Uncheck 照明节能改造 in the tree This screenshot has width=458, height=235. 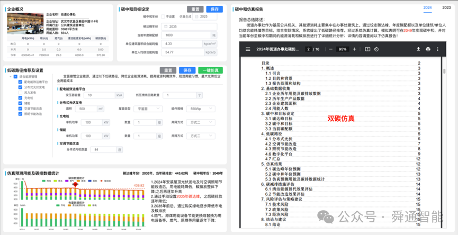point(20,114)
